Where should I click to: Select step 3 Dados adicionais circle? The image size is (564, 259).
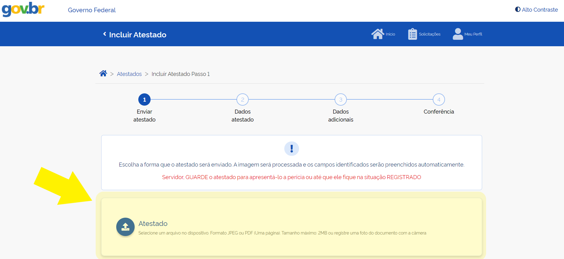341,99
